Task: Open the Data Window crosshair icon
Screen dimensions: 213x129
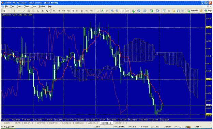Action: coord(169,11)
